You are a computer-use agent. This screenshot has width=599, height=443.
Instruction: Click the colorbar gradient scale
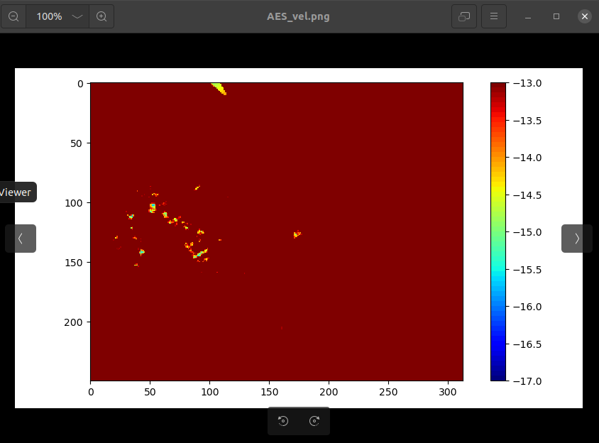pos(498,231)
